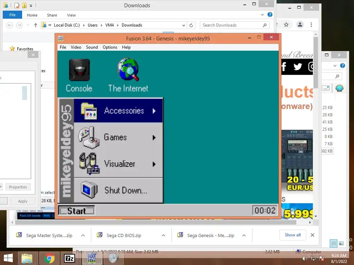354x265 pixels.
Task: Open The Internet globe icon
Action: [128, 75]
